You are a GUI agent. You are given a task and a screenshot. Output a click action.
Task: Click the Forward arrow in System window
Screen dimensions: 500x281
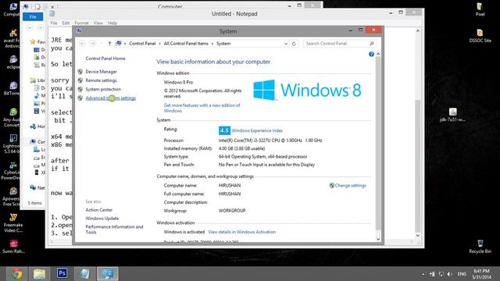[93, 44]
